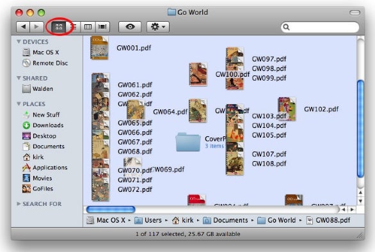Image resolution: width=375 pixels, height=252 pixels.
Task: Select Remote Disc in the sidebar
Action: [x=45, y=63]
